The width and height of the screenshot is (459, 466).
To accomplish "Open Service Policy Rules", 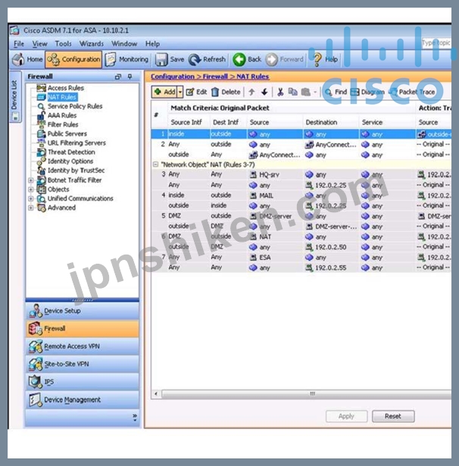I will [x=75, y=106].
